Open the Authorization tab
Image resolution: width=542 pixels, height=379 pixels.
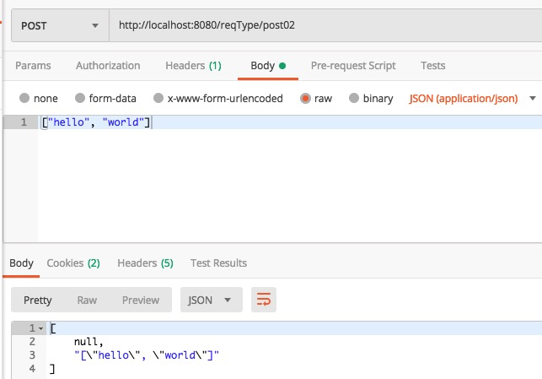pyautogui.click(x=108, y=65)
